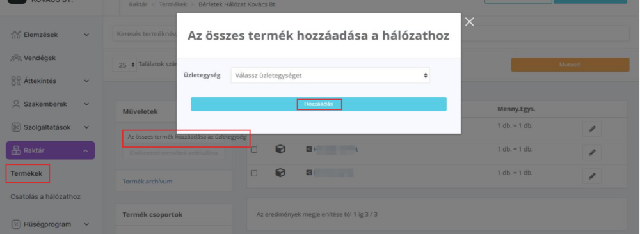This screenshot has width=640, height=234.
Task: Click Kiválasztott termékek archiválása button
Action: [174, 153]
